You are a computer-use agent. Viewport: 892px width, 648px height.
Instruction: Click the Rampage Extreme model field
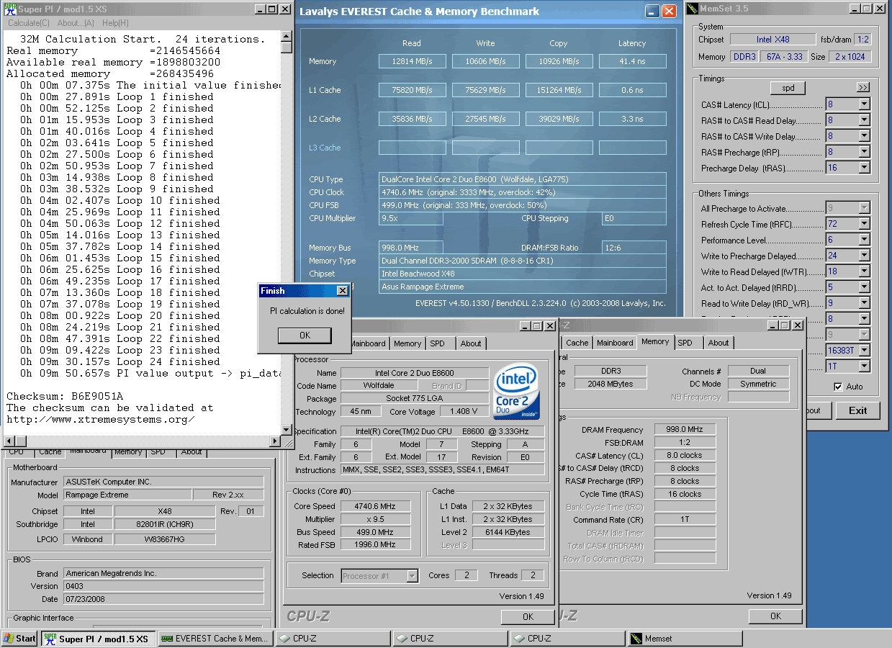pyautogui.click(x=127, y=495)
